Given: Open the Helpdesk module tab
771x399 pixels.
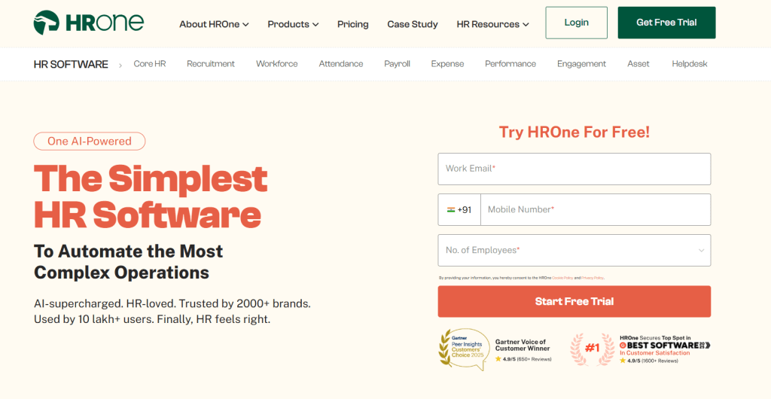Looking at the screenshot, I should [x=690, y=64].
